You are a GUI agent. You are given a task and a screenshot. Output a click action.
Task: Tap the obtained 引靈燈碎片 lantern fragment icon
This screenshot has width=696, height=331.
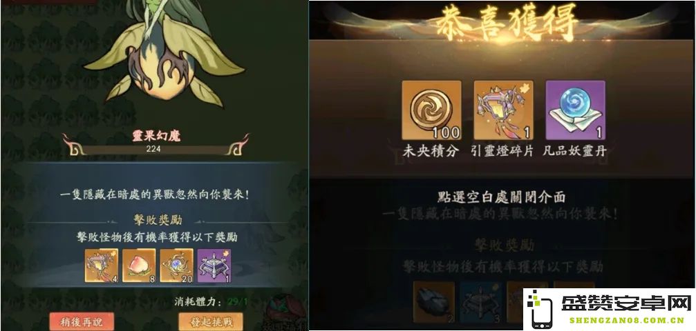tap(503, 110)
